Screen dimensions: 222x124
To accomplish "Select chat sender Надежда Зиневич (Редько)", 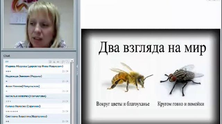I will click(x=24, y=76).
